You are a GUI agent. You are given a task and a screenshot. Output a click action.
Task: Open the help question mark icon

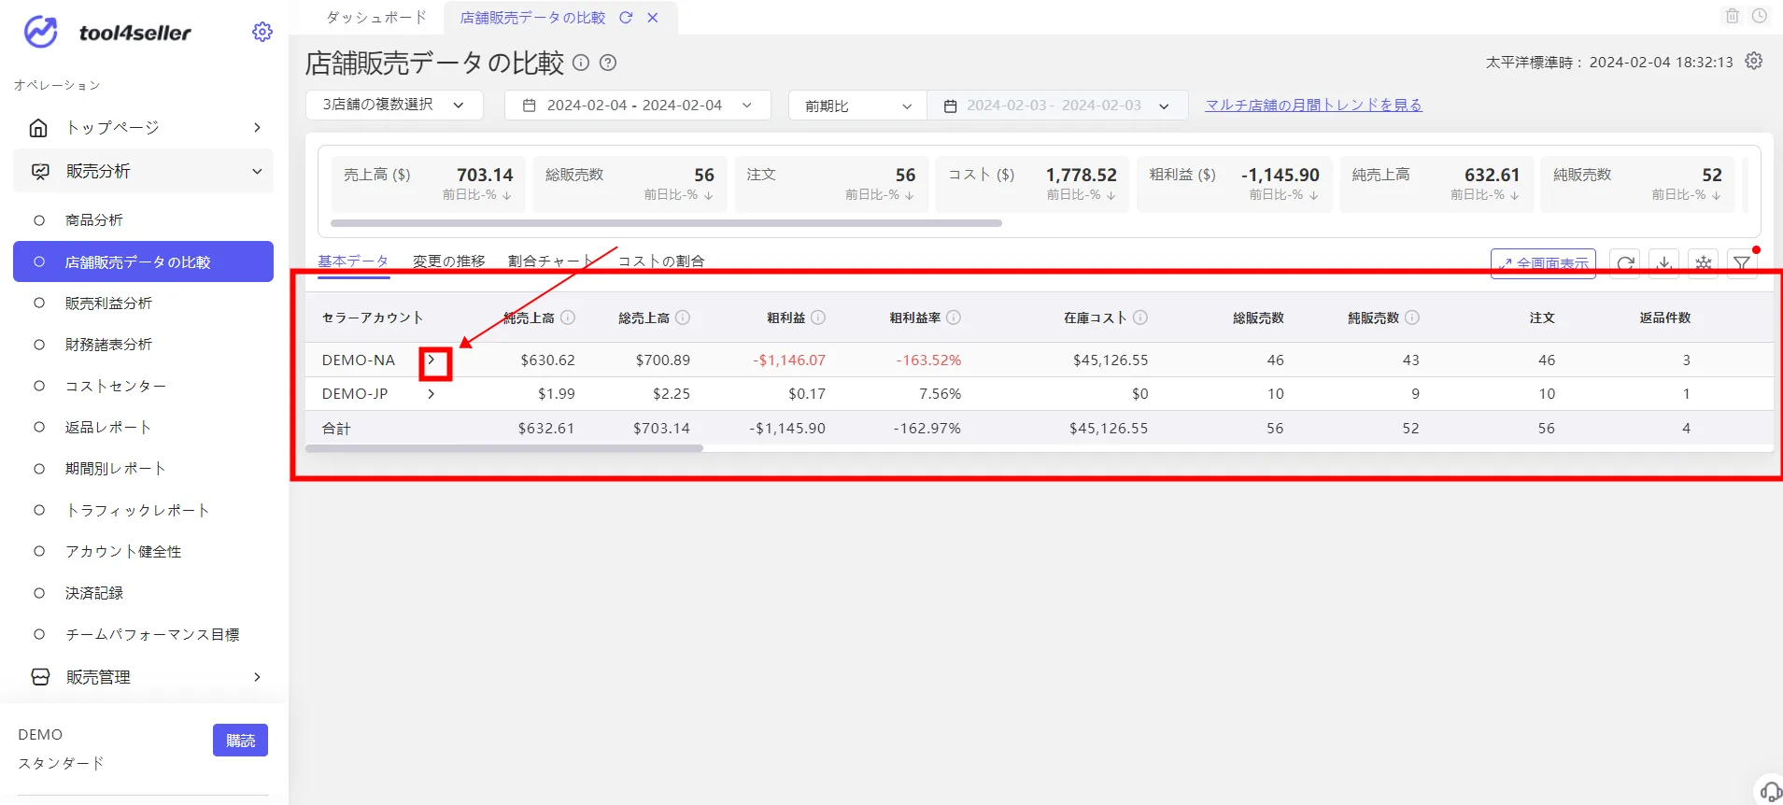click(x=608, y=63)
